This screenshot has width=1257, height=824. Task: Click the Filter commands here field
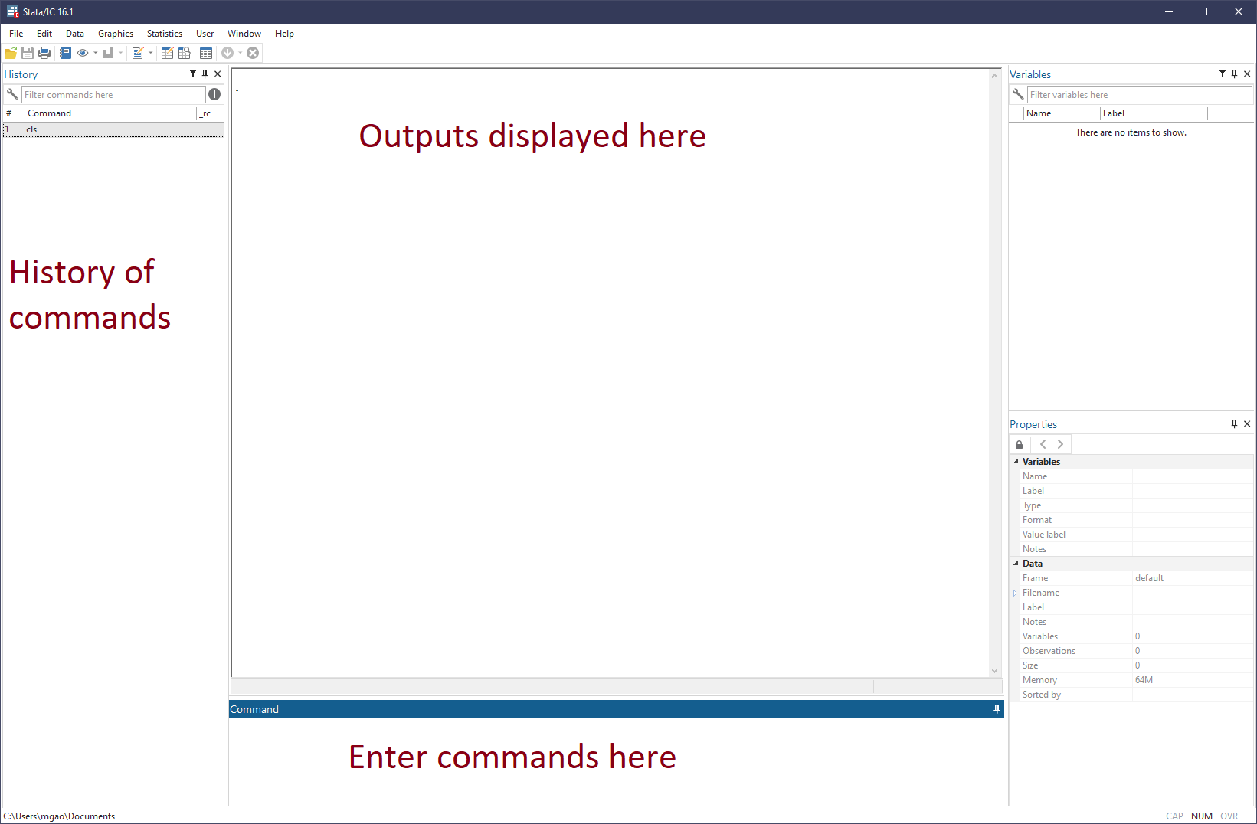click(x=113, y=95)
